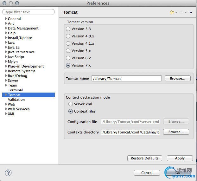Select Web preferences item

coord(11,104)
